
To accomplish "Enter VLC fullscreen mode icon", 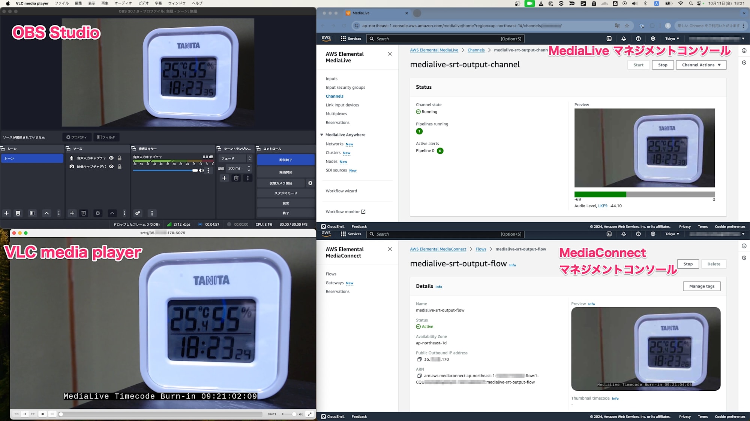I will [310, 414].
